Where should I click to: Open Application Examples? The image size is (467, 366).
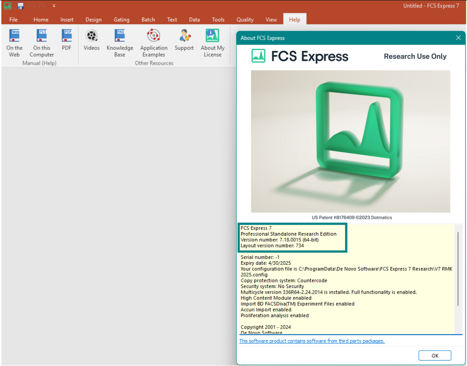click(153, 42)
